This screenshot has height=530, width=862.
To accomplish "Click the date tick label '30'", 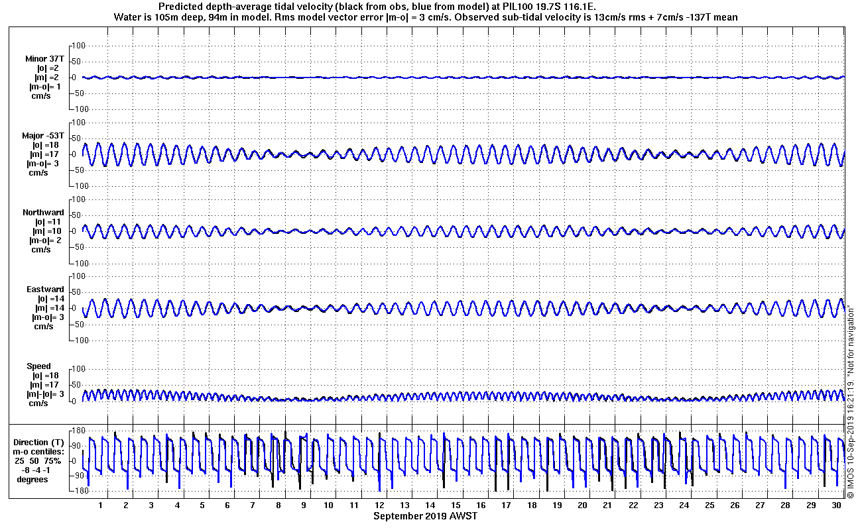I will (836, 505).
